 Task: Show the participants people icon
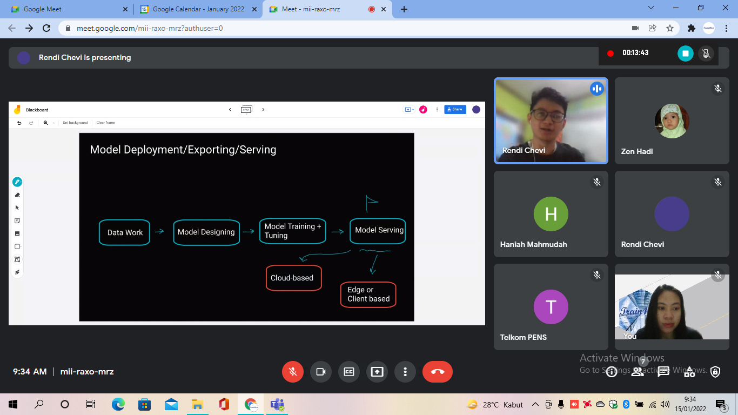click(638, 372)
